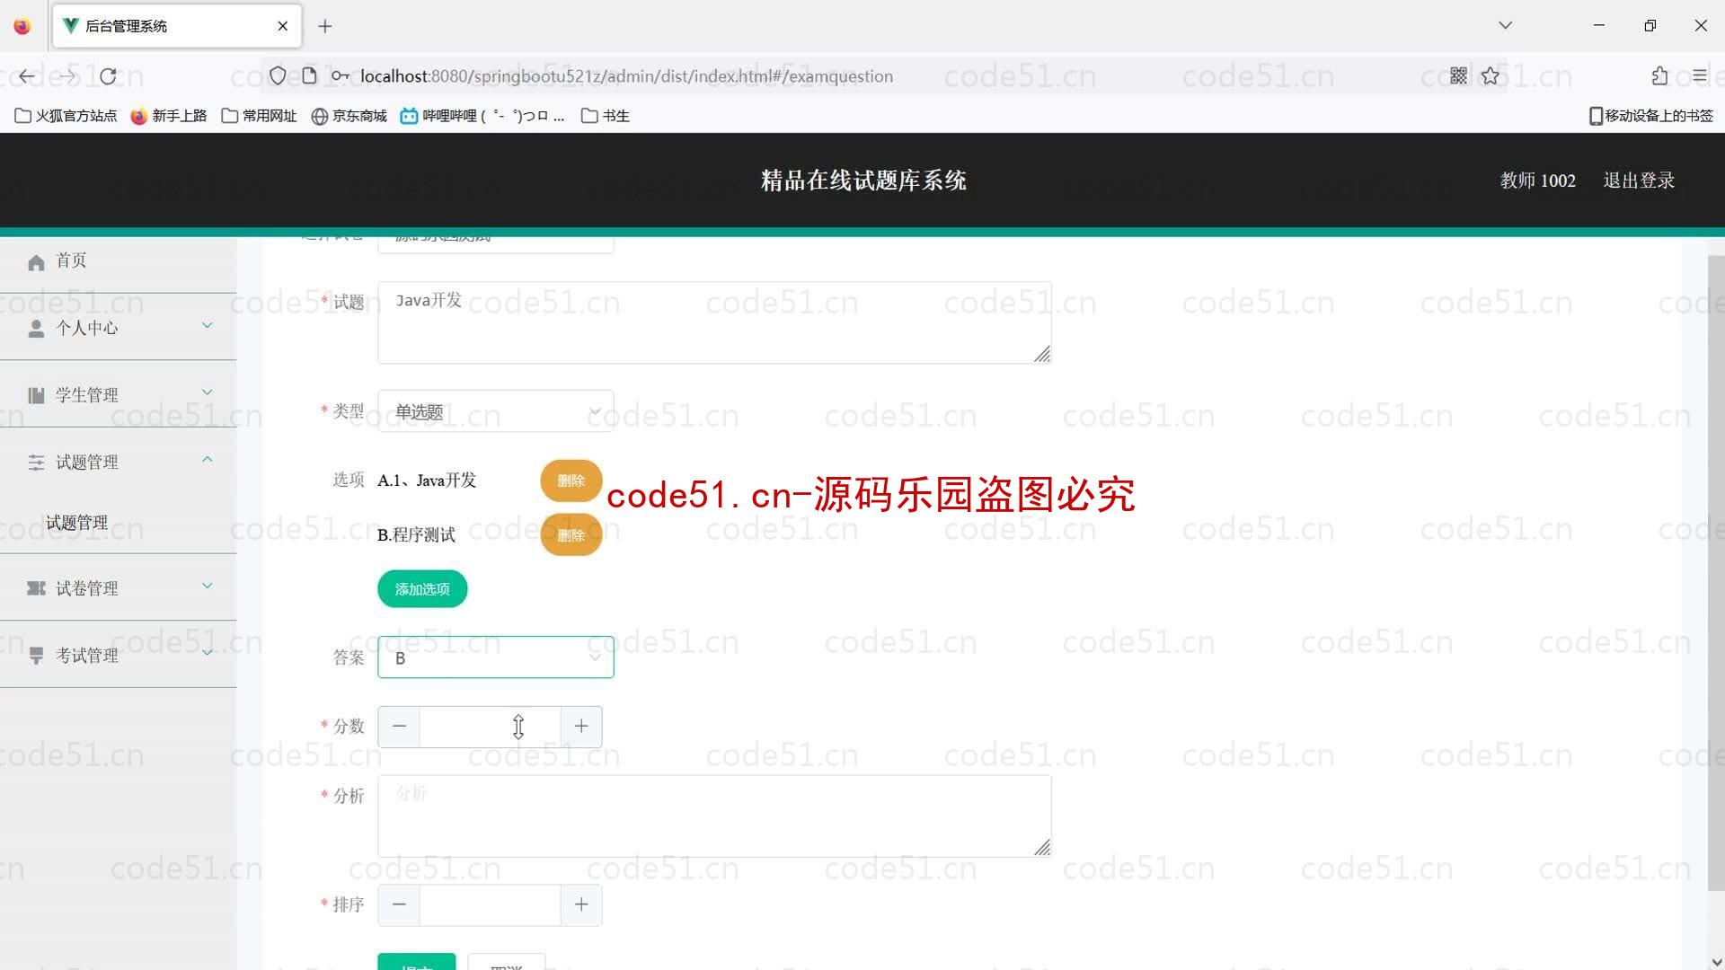The height and width of the screenshot is (970, 1725).
Task: Expand the 试卷管理 menu
Action: pyautogui.click(x=118, y=588)
